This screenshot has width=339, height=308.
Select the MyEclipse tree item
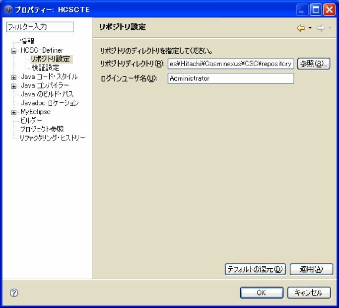point(35,112)
